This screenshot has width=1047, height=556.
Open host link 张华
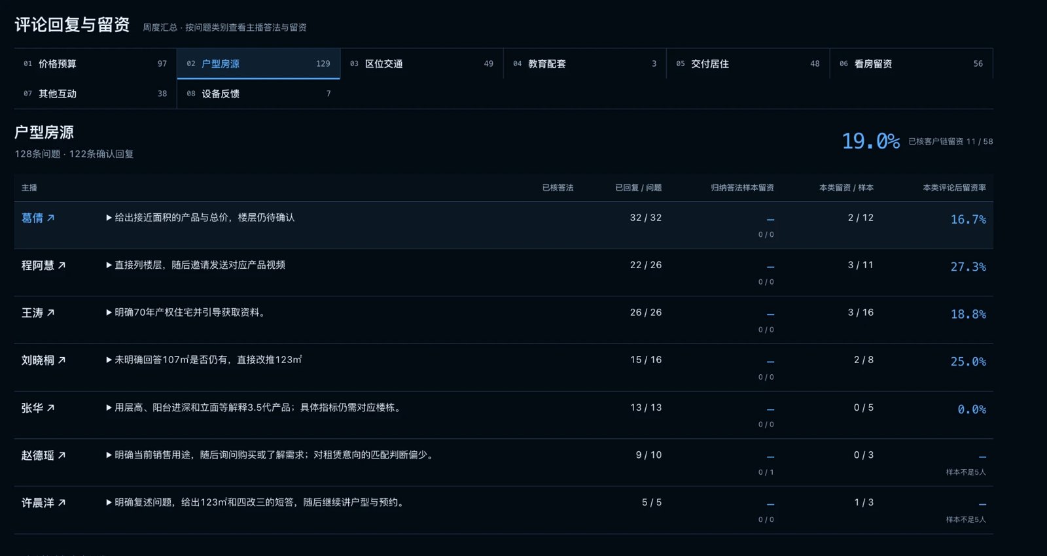pyautogui.click(x=38, y=408)
